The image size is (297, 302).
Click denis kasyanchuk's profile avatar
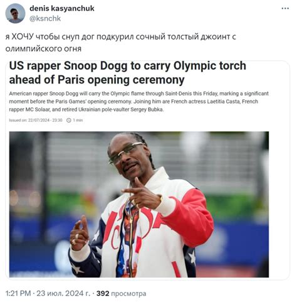coord(15,13)
